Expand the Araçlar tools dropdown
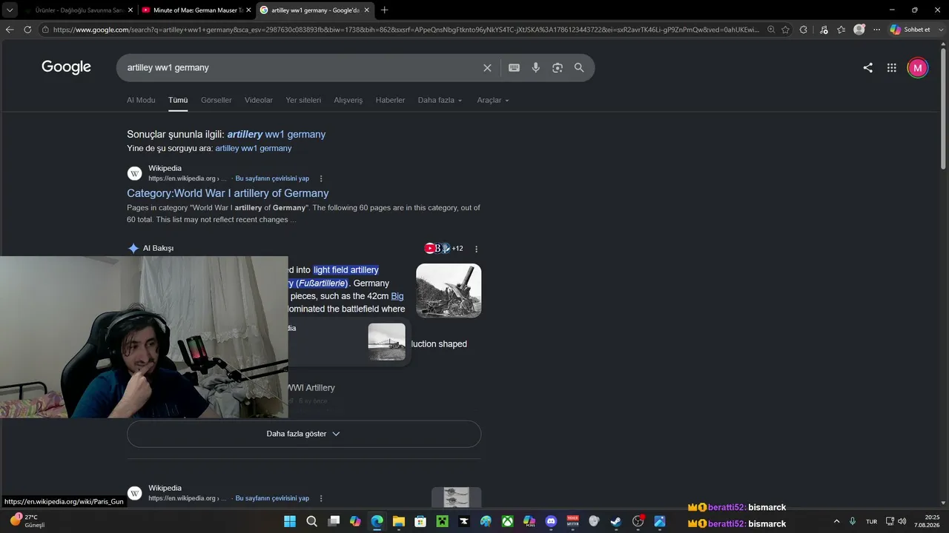 [493, 100]
